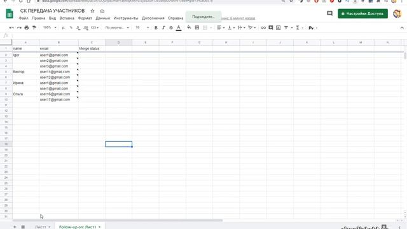Viewport: 407px width, 229px height.
Task: Open the Лист1 tab dropdown arrow
Action: (50, 227)
